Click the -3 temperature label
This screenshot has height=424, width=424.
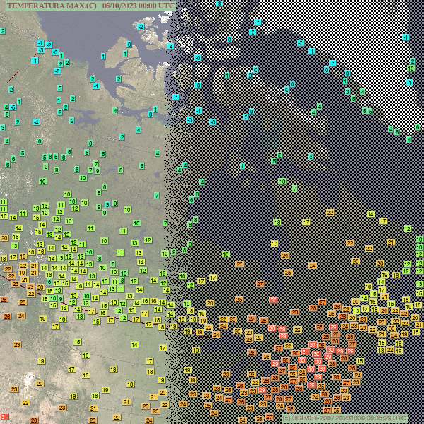(41, 50)
